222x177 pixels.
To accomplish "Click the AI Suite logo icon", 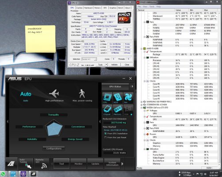I will click(x=11, y=164).
